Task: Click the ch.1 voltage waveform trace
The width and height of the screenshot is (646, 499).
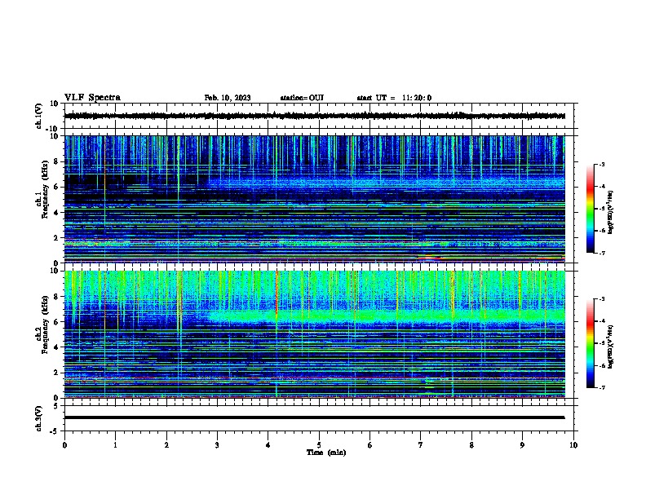Action: pyautogui.click(x=315, y=116)
